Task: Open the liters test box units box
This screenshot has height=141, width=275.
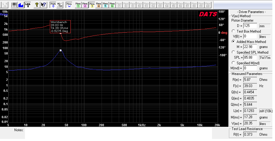Action: [265, 36]
